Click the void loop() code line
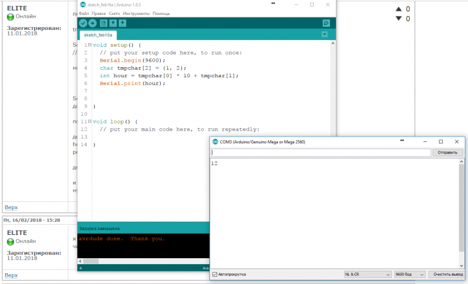Image resolution: width=468 pixels, height=284 pixels. (x=115, y=122)
